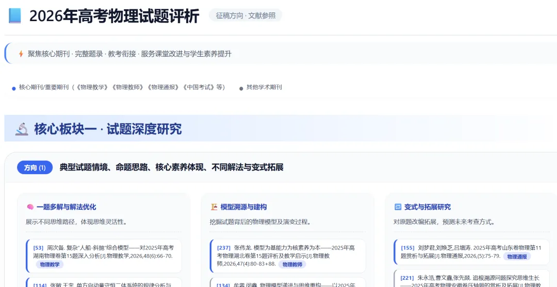The width and height of the screenshot is (557, 287).
Task: Click the 模型溯源与建构 card heading
Action: 243,207
